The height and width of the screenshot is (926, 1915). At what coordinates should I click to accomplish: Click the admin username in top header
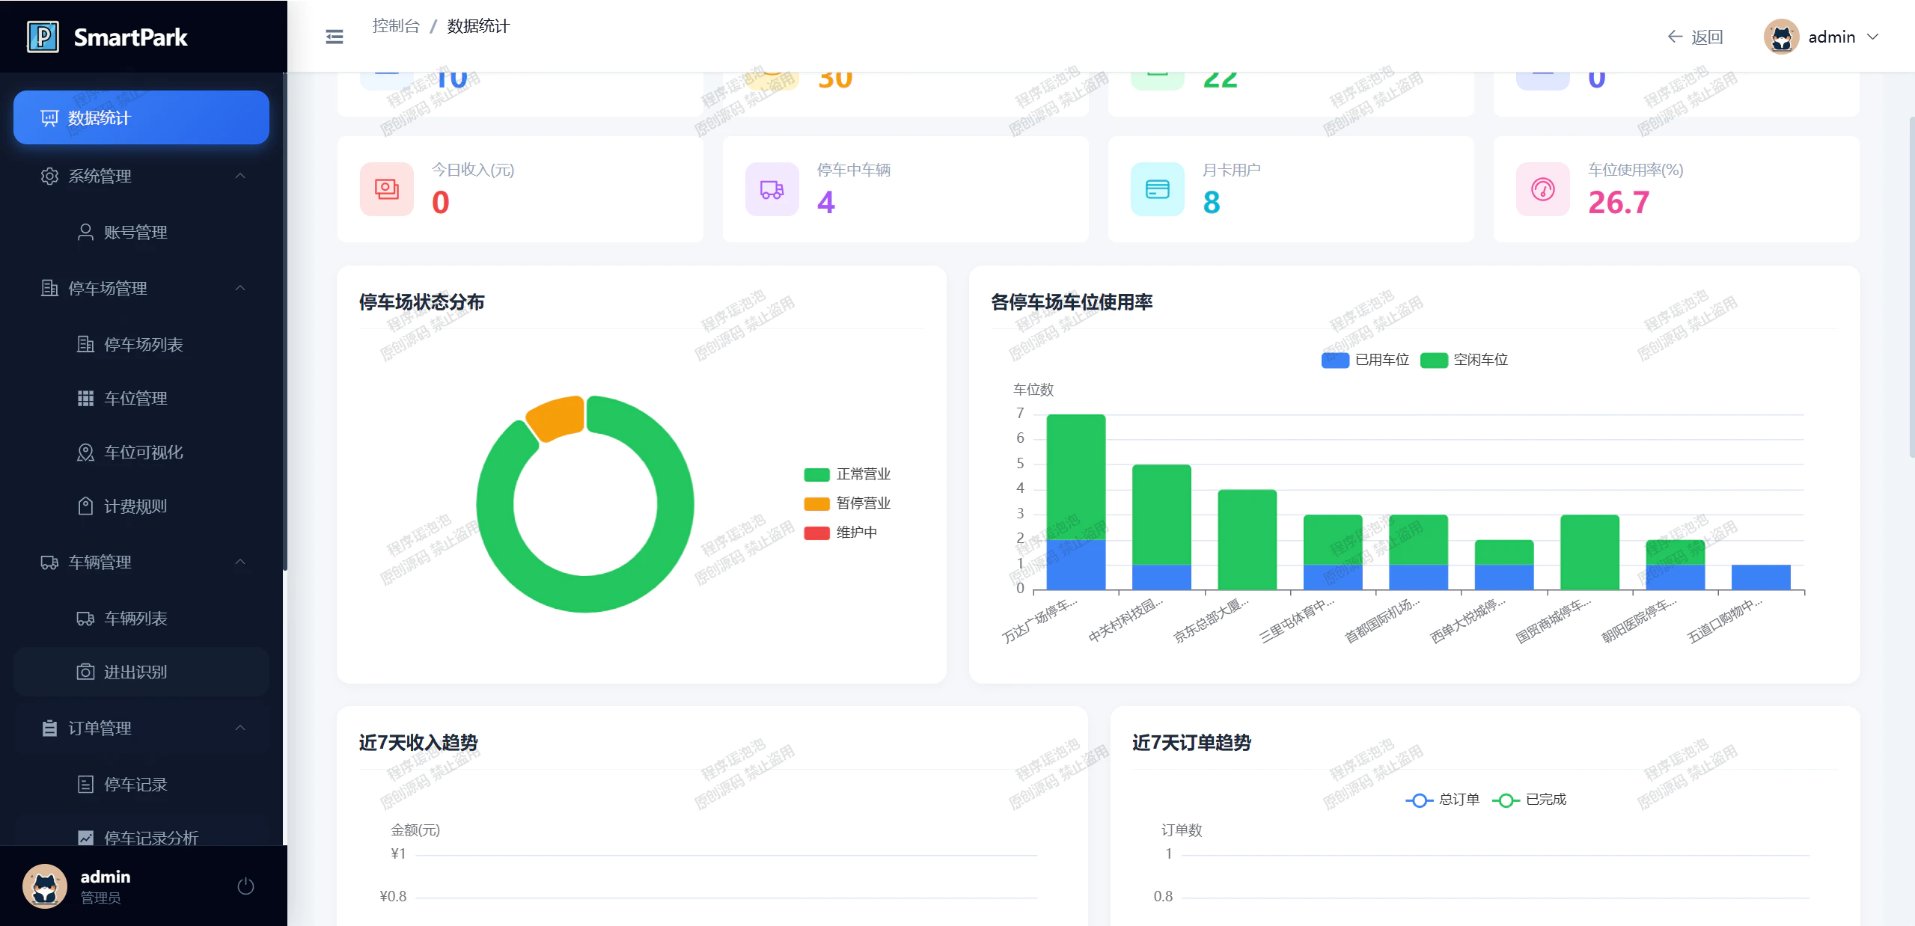[1831, 37]
